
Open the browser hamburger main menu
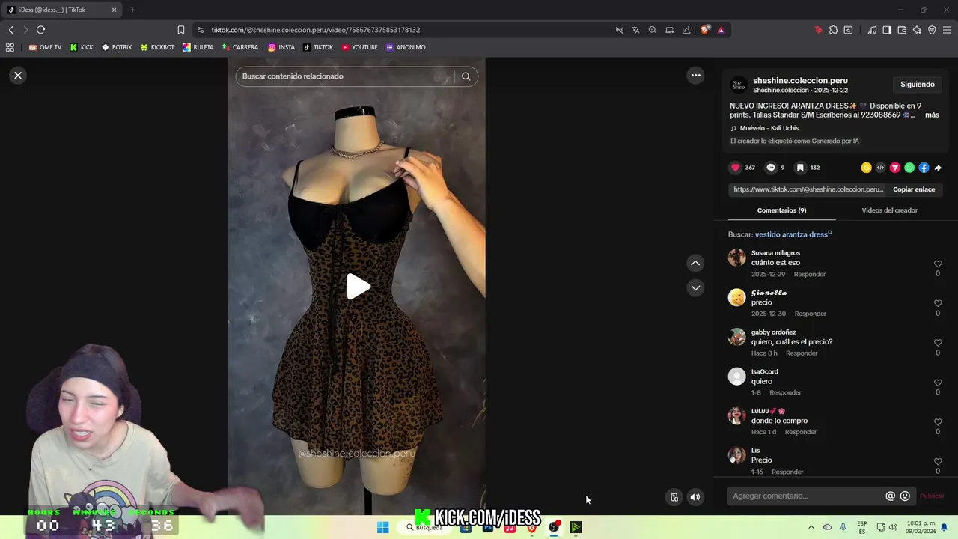coord(947,30)
